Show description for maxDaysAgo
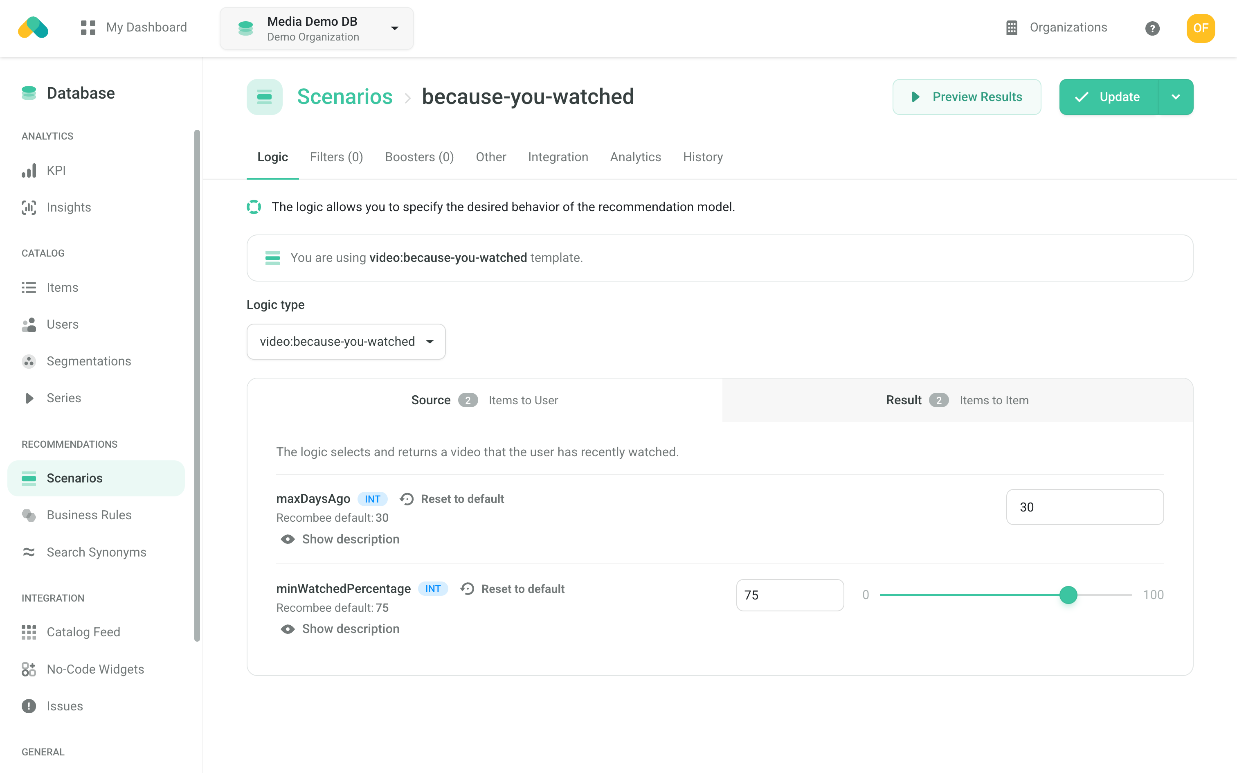Screen dimensions: 1237x773 [x=350, y=539]
